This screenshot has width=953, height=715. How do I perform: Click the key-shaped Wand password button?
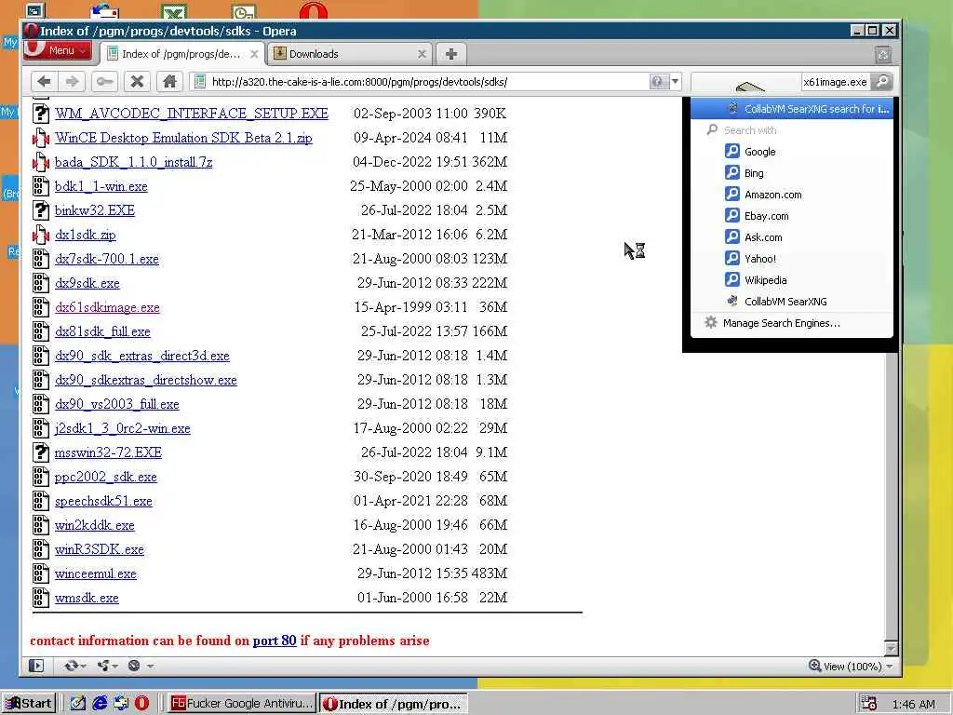point(104,82)
